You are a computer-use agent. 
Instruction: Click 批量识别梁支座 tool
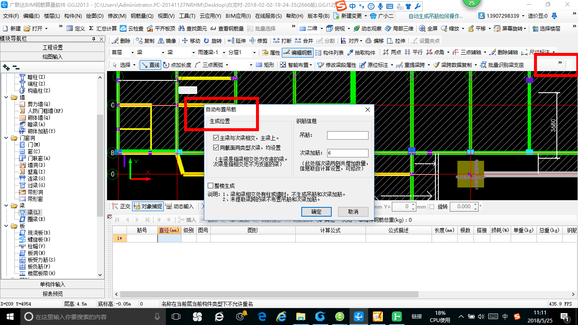[502, 65]
